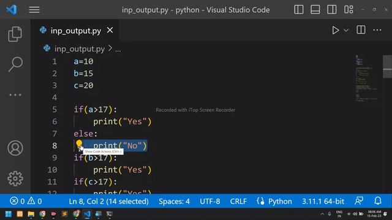Select language mode Python
This screenshot has height=220, width=392.
click(280, 201)
